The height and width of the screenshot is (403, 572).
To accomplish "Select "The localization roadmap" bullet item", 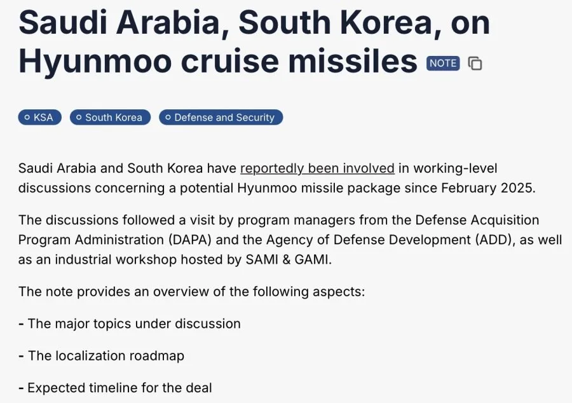I will pyautogui.click(x=102, y=355).
